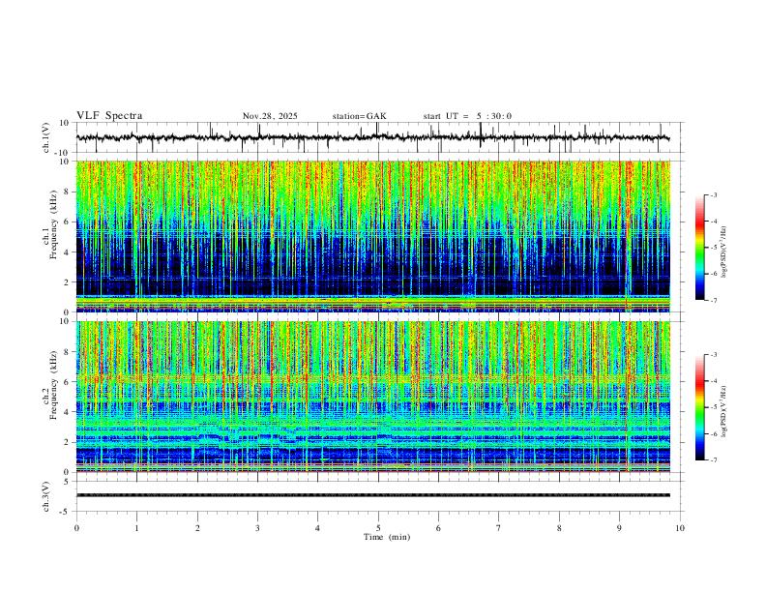Click time axis tick label "3"
The image size is (766, 592).
(x=257, y=528)
